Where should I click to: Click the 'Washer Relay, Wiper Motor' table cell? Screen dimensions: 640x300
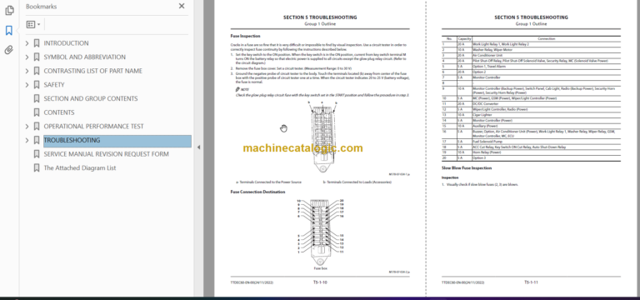(x=546, y=49)
